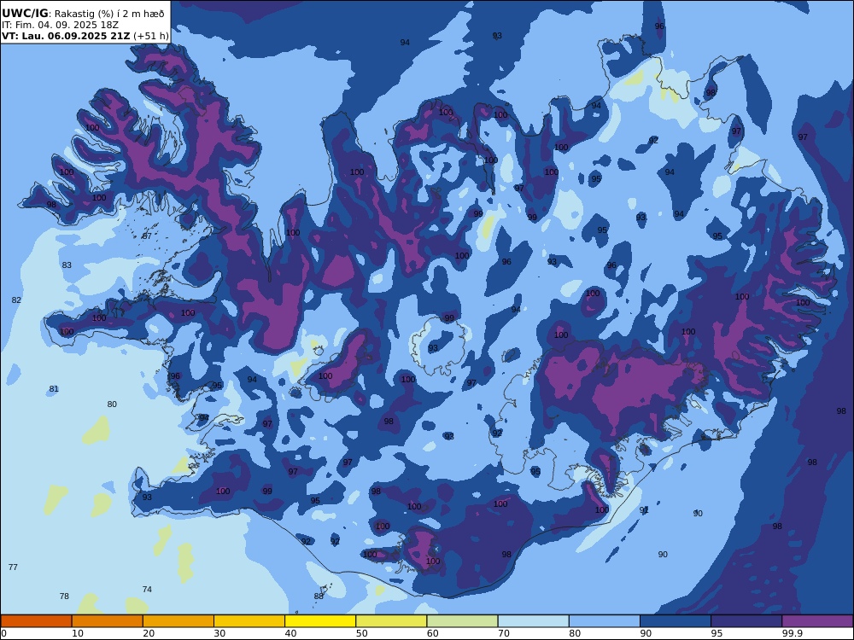Viewport: 854px width, 640px height.
Task: Click the humidity value '88' near the south coast
Action: 319,596
